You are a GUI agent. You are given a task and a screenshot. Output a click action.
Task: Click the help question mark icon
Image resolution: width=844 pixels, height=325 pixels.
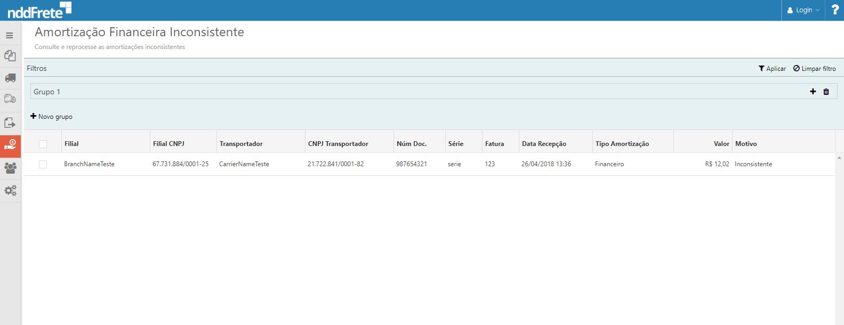click(x=835, y=10)
